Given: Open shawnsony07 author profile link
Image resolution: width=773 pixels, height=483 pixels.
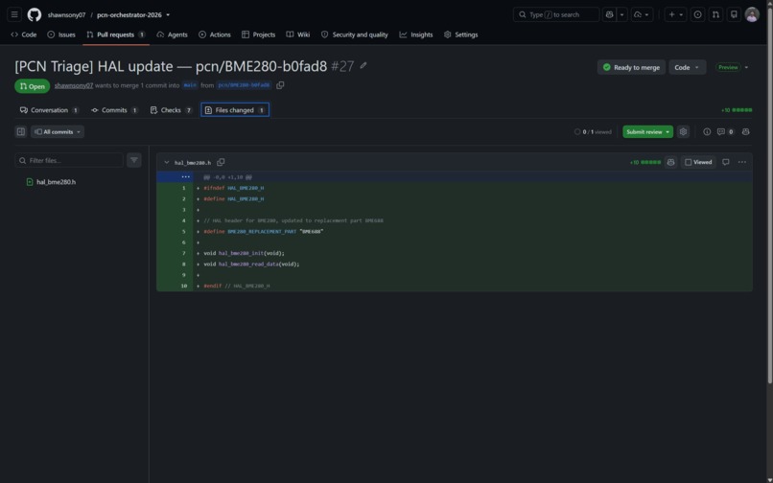Looking at the screenshot, I should click(x=74, y=85).
